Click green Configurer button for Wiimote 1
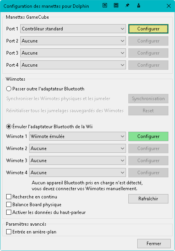The image size is (175, 251). [x=148, y=136]
